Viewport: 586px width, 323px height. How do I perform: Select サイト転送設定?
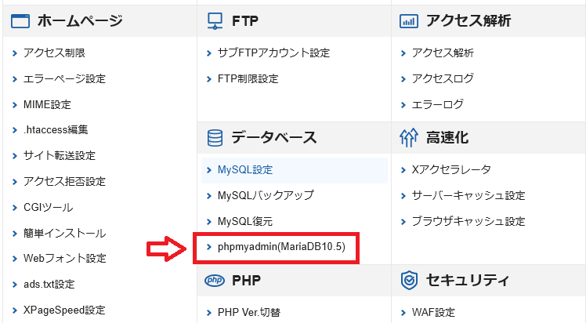click(x=60, y=155)
